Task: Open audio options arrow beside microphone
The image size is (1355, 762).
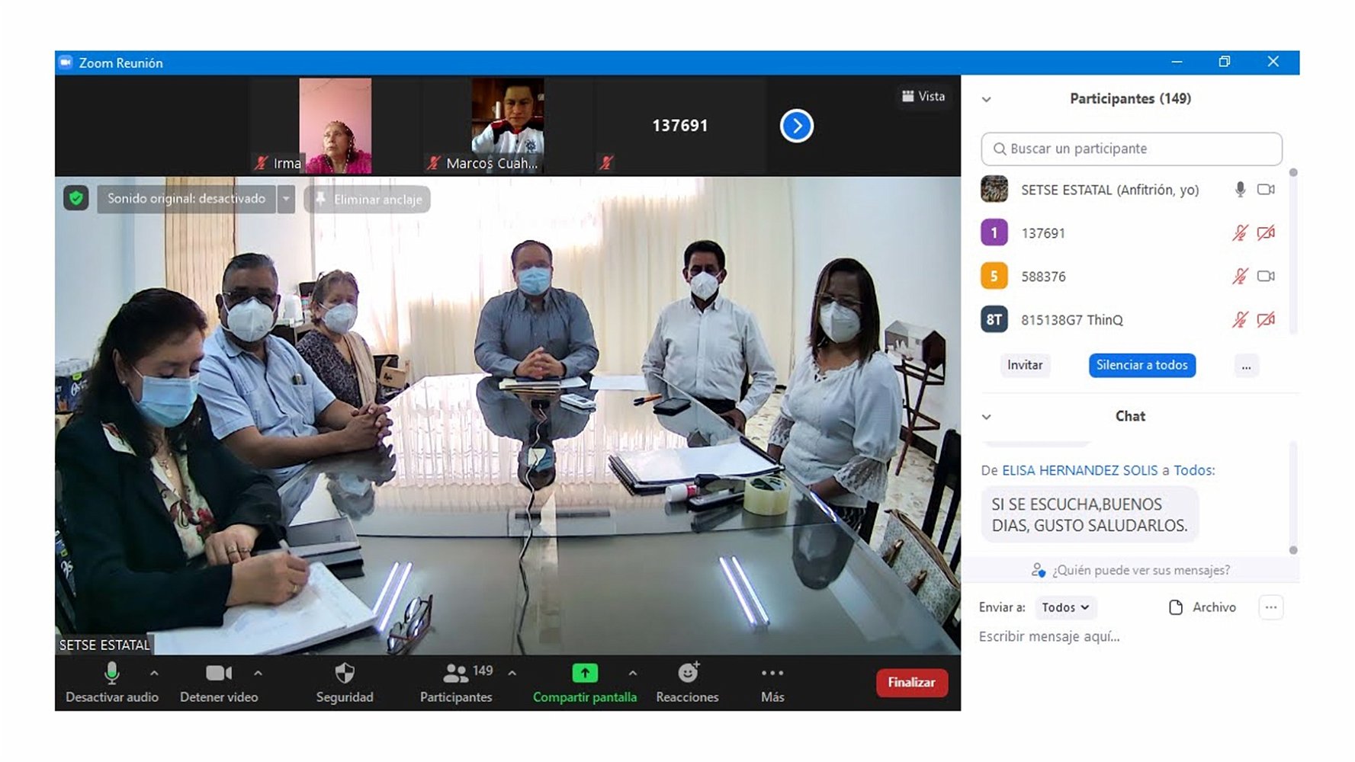Action: point(154,674)
